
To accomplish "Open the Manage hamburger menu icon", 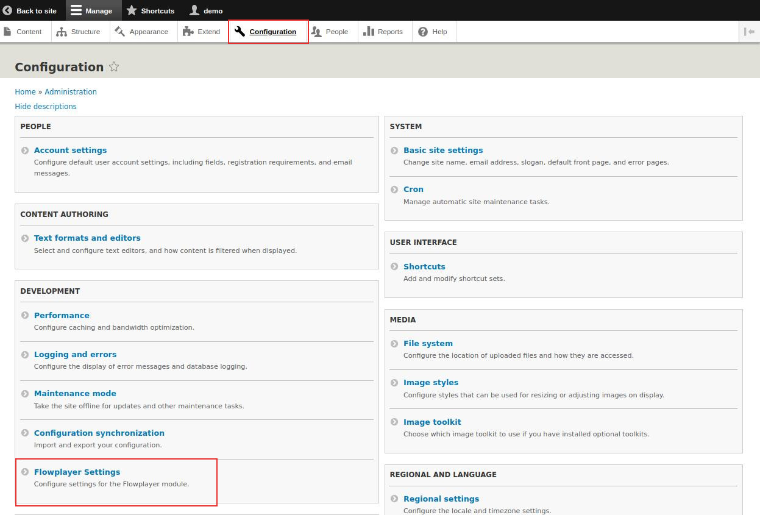I will pyautogui.click(x=76, y=10).
